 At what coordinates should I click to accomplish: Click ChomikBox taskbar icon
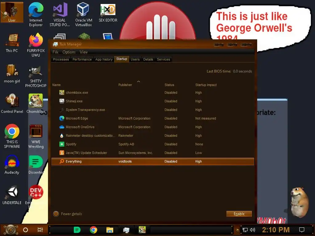[x=142, y=230]
